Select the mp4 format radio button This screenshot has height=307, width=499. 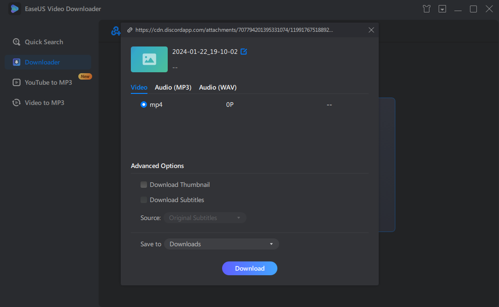(x=144, y=104)
